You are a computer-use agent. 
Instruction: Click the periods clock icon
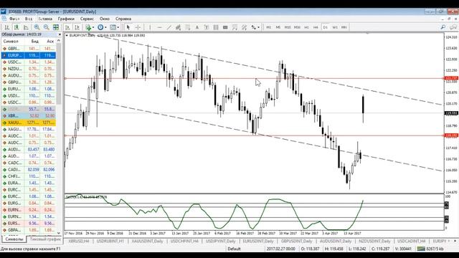(100, 27)
